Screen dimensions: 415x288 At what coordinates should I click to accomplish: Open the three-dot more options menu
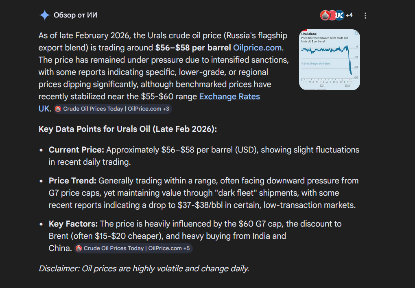365,15
